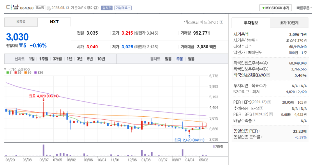Click the 거래대금 value 3,080 백만
This screenshot has width=314, height=165.
coord(206,47)
